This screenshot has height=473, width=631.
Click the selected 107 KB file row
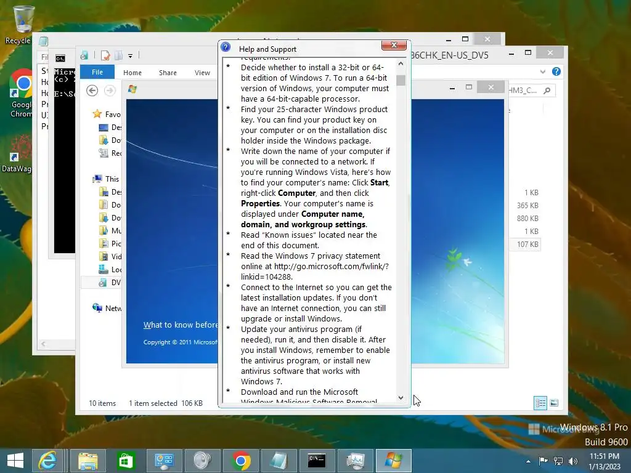click(x=525, y=244)
